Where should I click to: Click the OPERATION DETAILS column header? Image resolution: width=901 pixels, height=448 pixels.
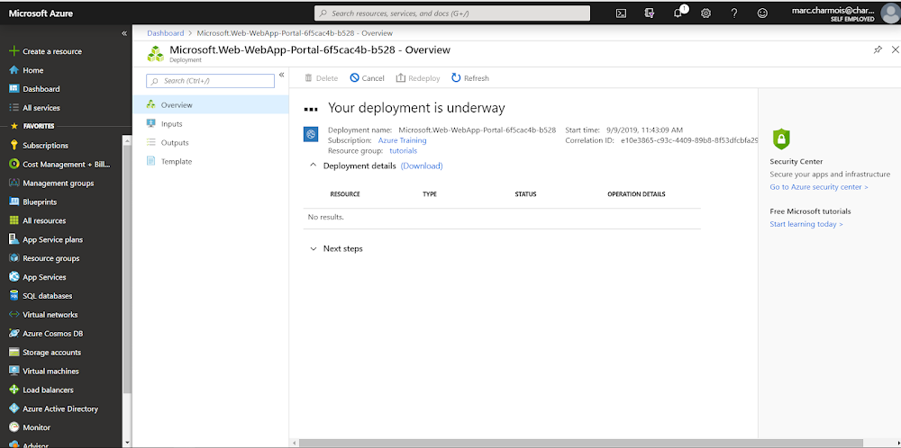636,194
